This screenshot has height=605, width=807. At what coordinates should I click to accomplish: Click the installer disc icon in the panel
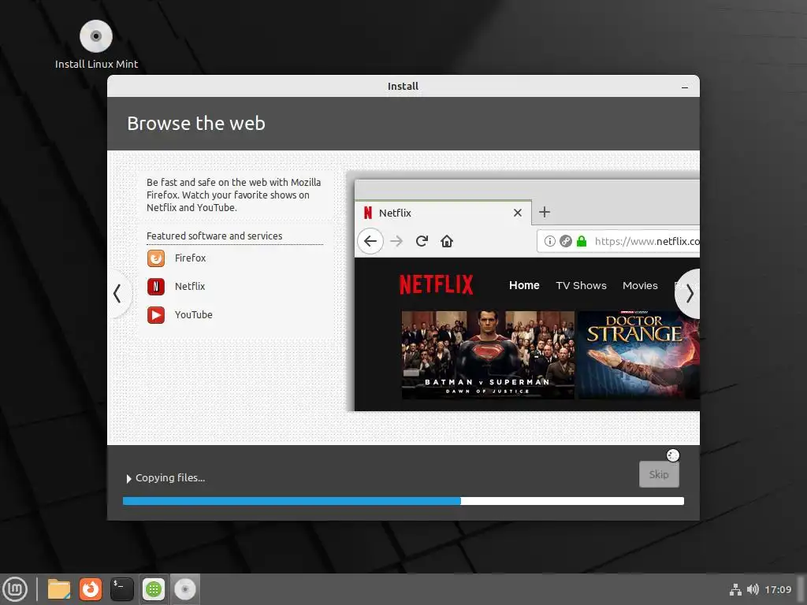[x=184, y=589]
